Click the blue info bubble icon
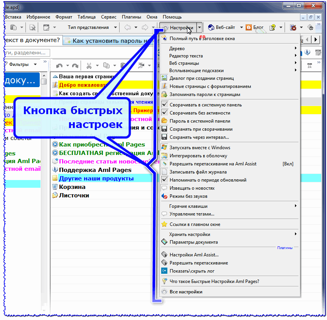This screenshot has width=327, height=320. click(307, 52)
